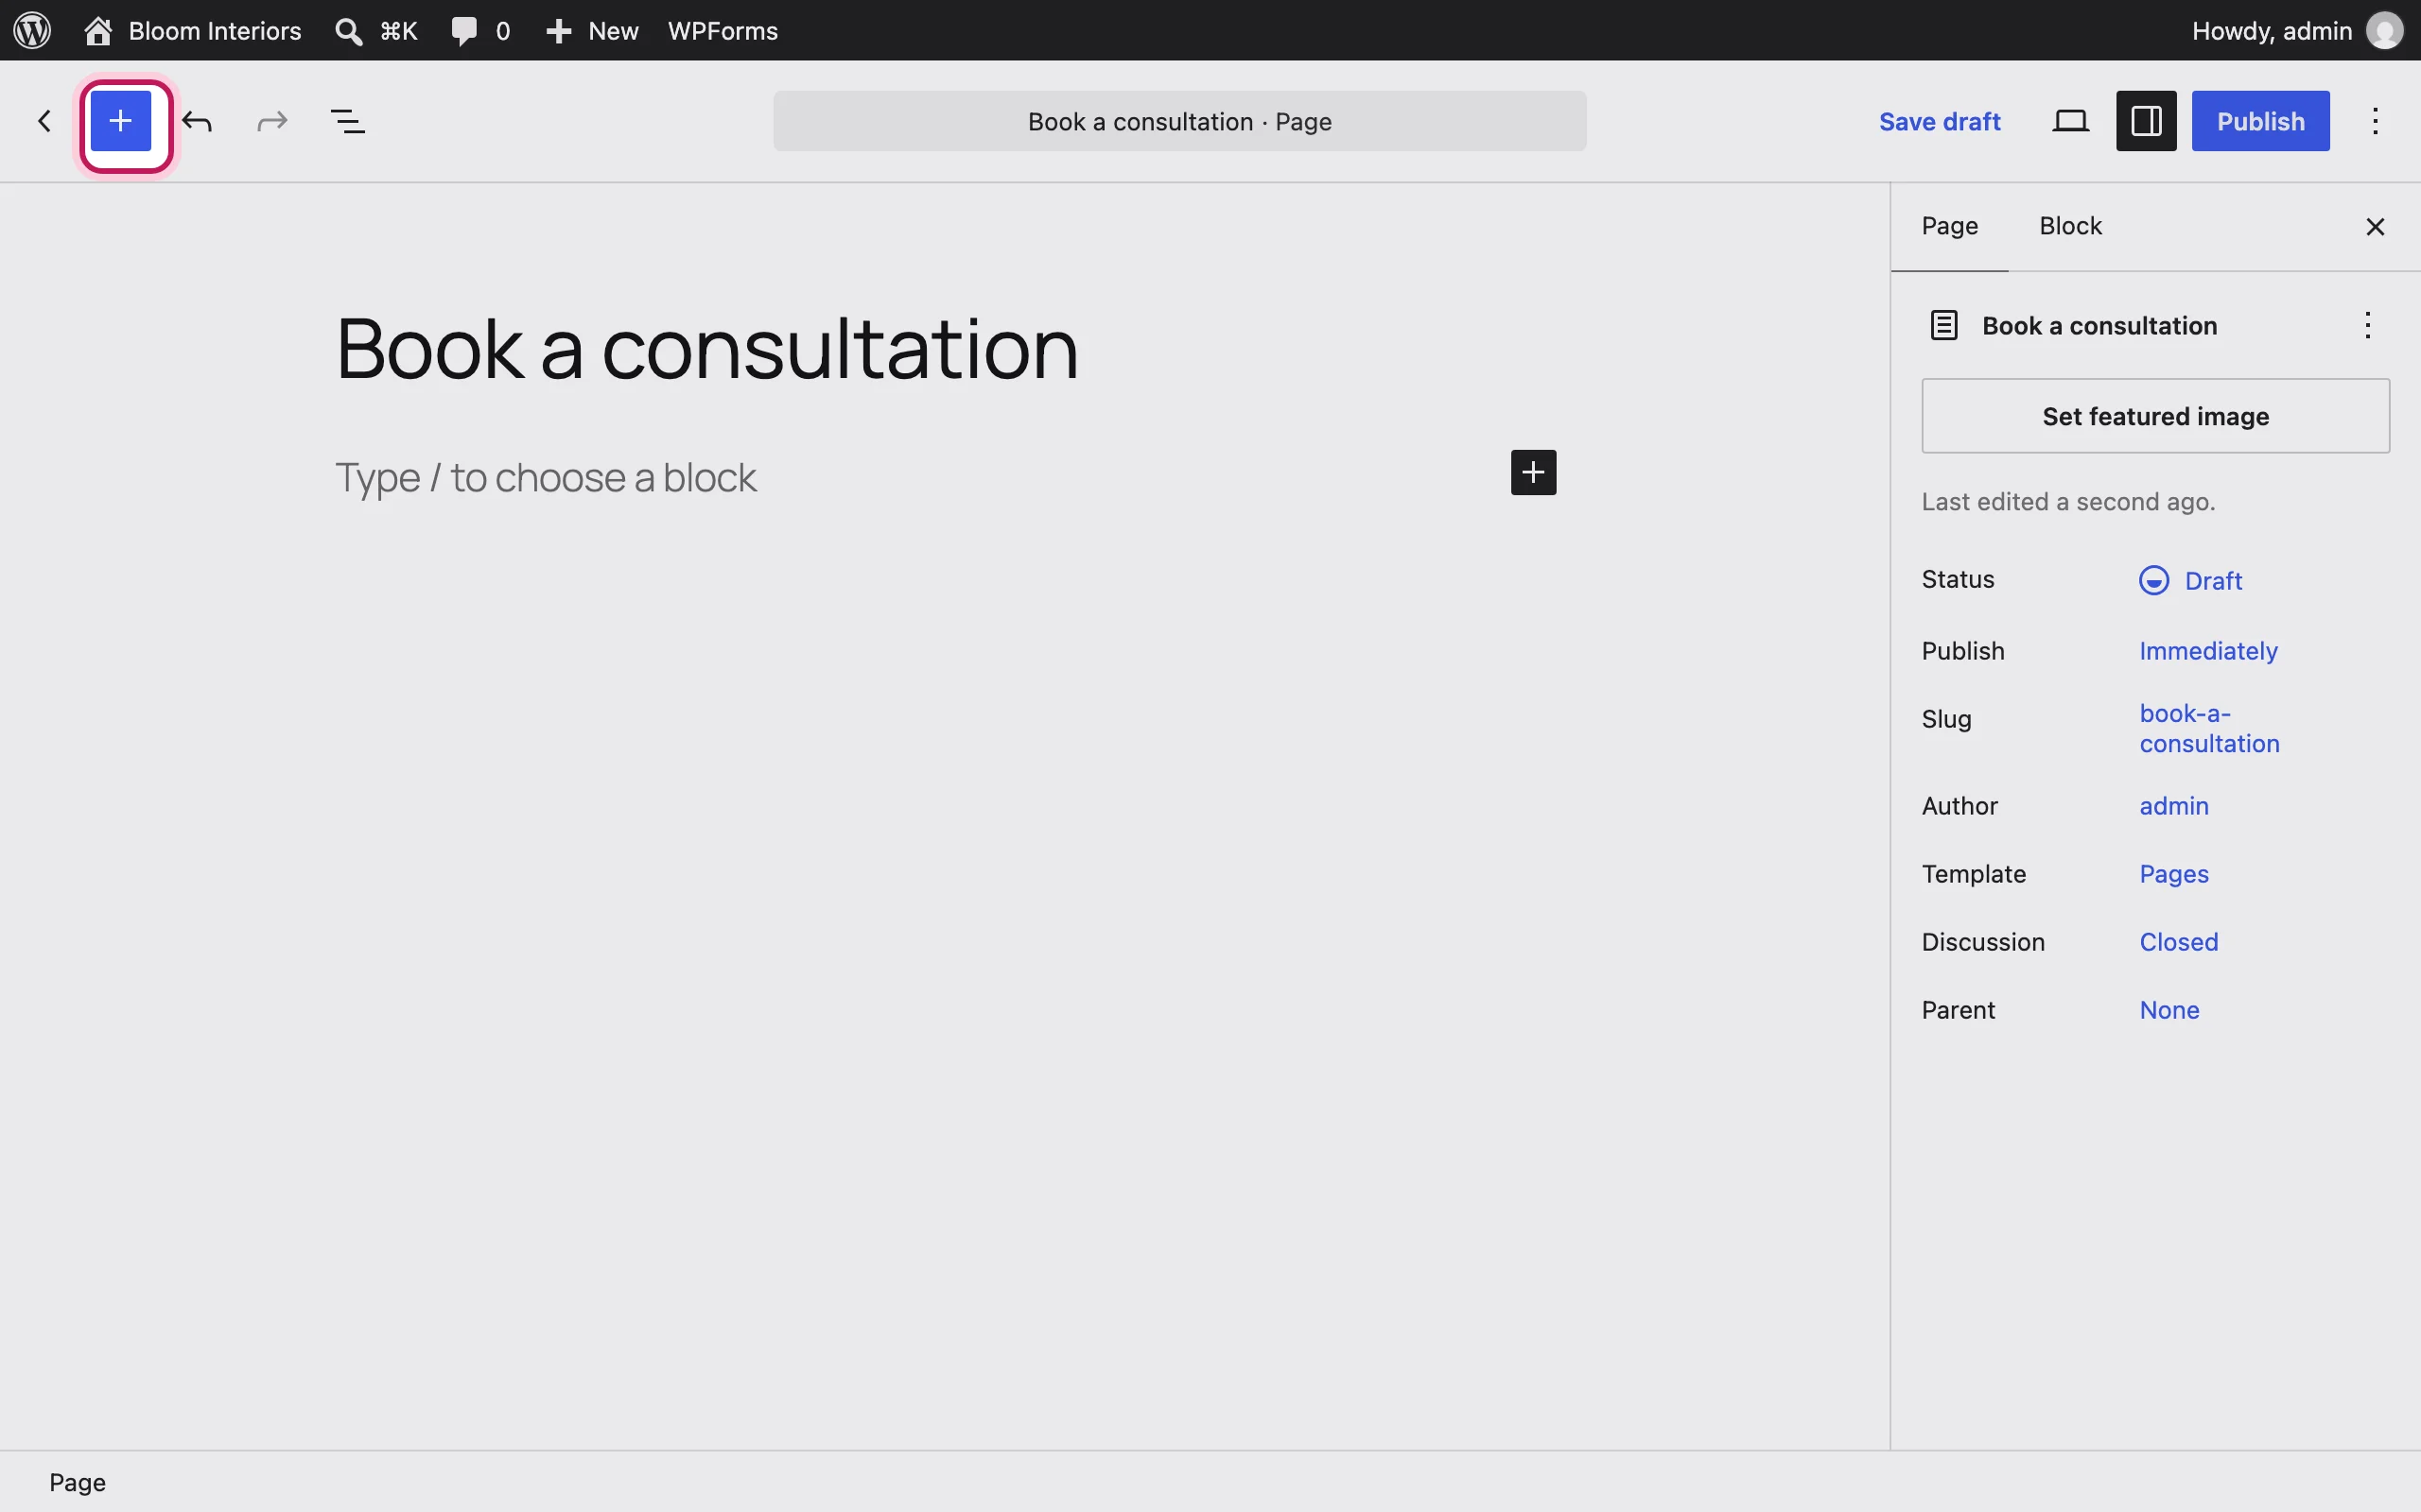Change the Draft status
This screenshot has height=1512, width=2421.
[2190, 581]
